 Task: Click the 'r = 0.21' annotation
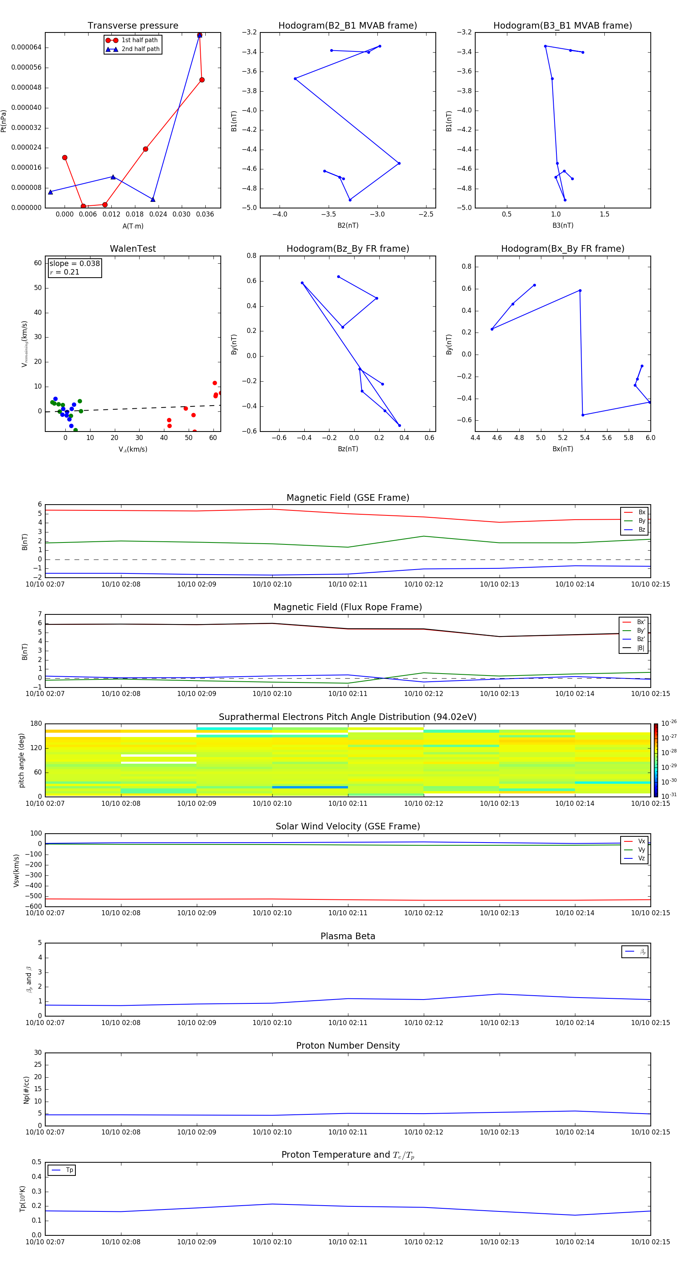[x=65, y=272]
